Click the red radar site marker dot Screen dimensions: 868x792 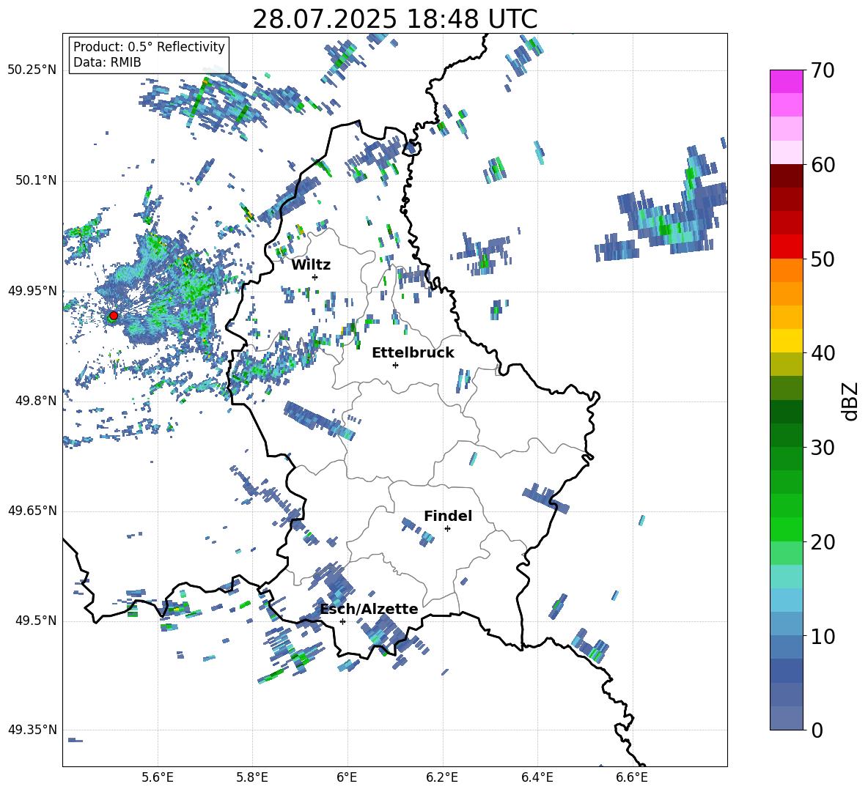point(114,316)
